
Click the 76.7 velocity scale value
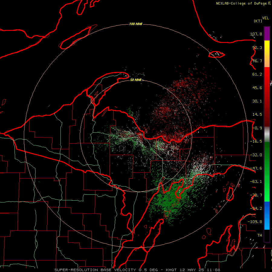pos(257,61)
